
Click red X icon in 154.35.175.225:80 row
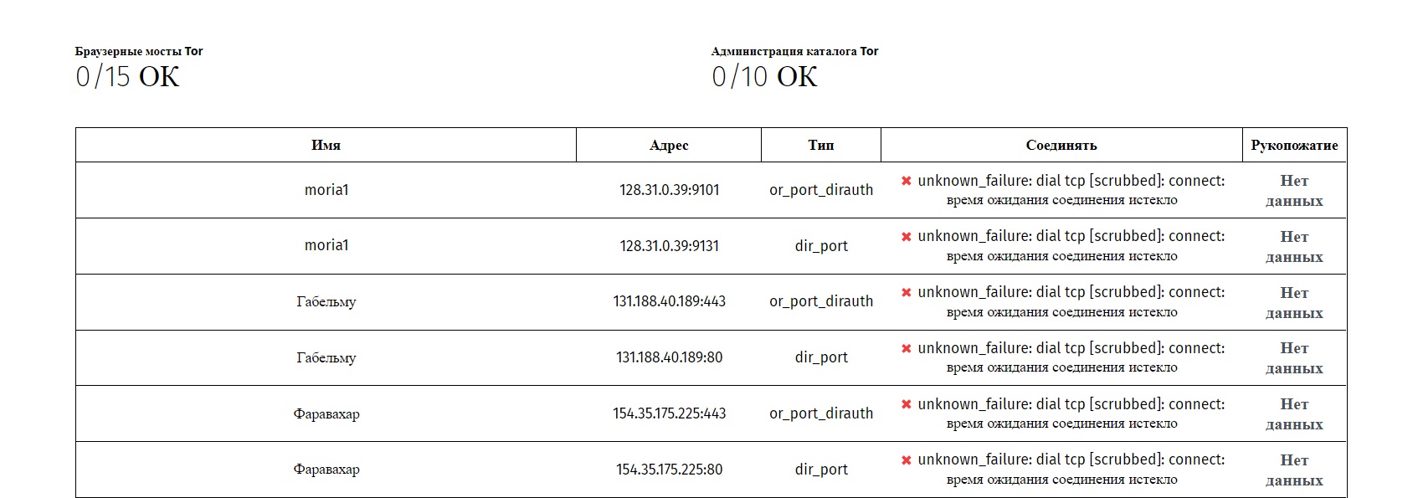(906, 460)
